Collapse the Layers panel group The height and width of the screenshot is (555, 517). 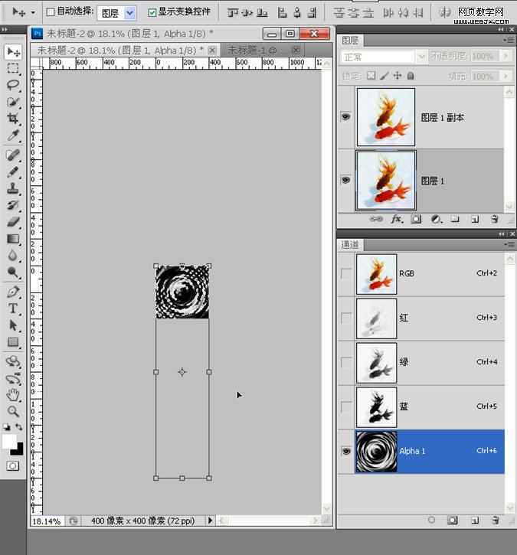click(x=501, y=30)
